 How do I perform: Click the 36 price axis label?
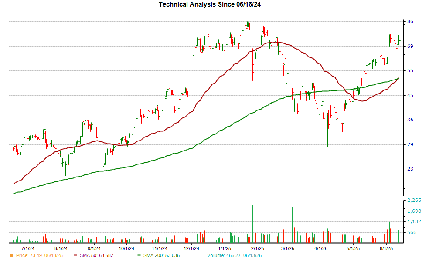click(410, 120)
